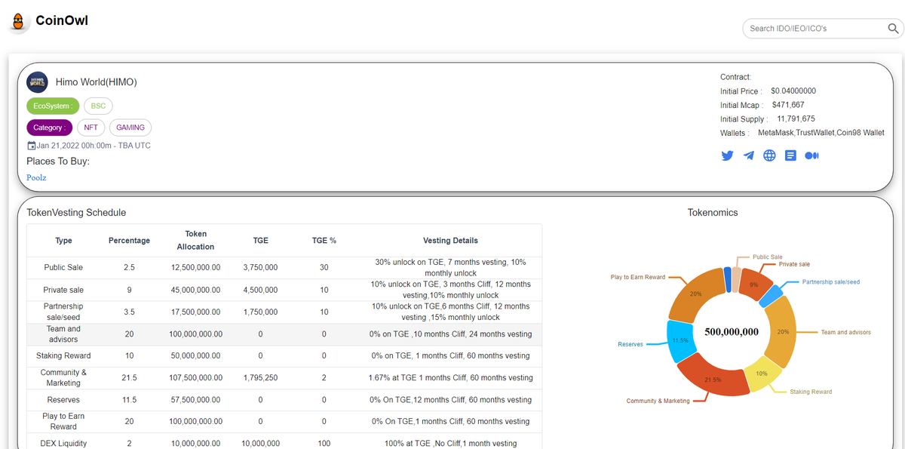
Task: Select the Private sale table row label
Action: coord(64,290)
